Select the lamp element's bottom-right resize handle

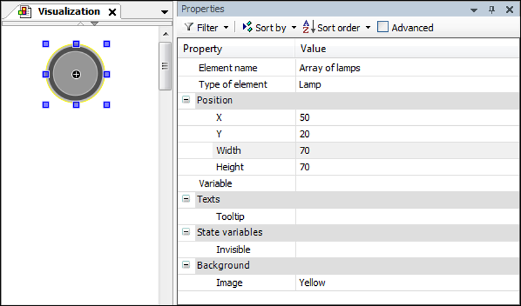107,105
